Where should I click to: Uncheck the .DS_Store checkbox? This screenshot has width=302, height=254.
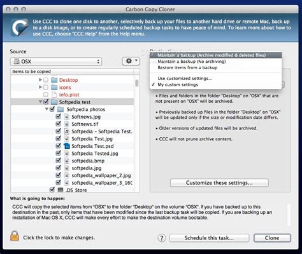[x=52, y=190]
